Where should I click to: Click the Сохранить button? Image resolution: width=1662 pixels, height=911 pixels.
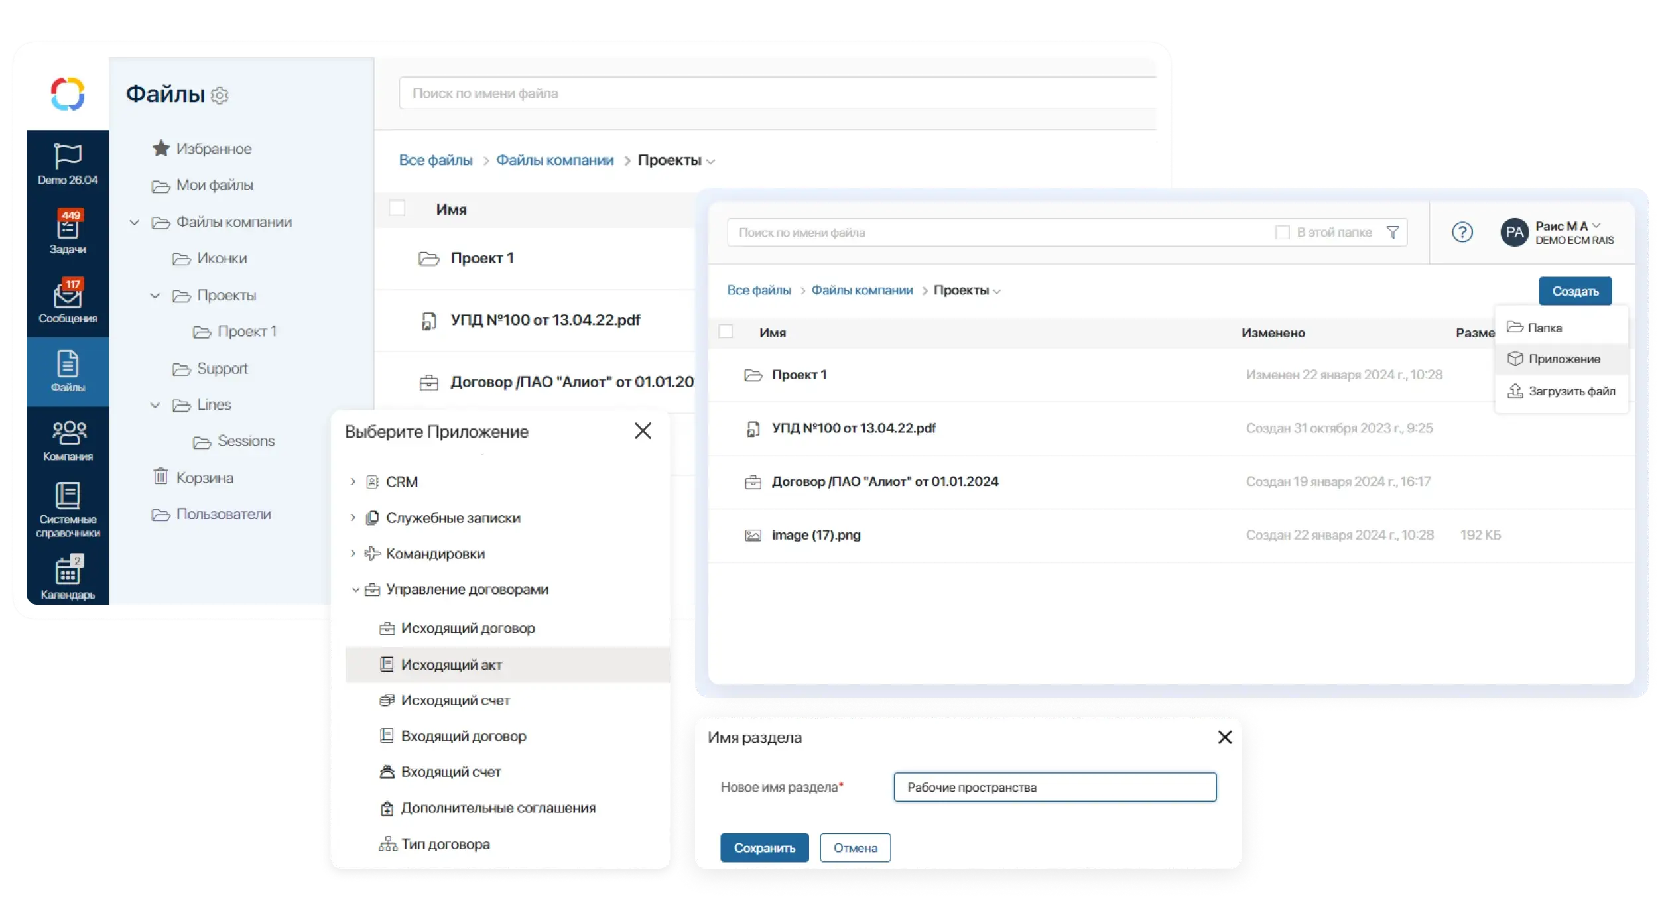[764, 847]
